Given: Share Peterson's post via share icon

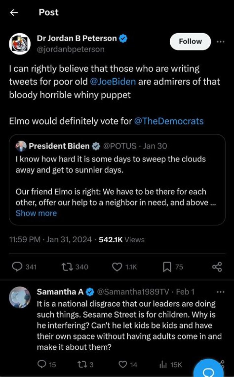Looking at the screenshot, I should click(x=217, y=267).
